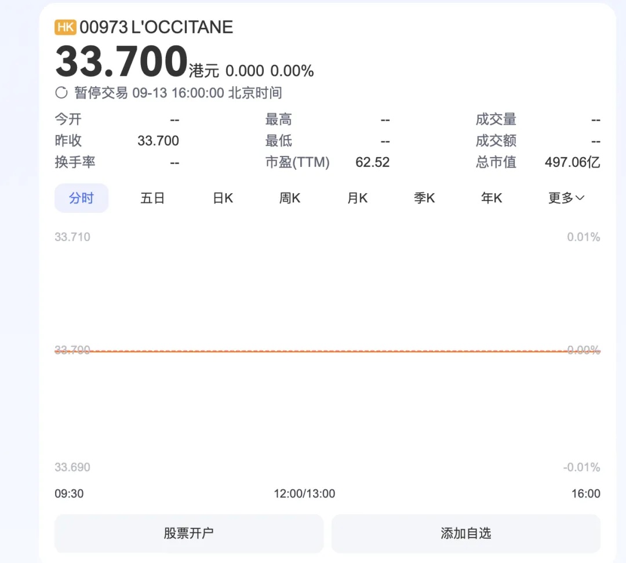Click the 总市值 497.06亿 value
626x563 pixels.
pyautogui.click(x=572, y=162)
